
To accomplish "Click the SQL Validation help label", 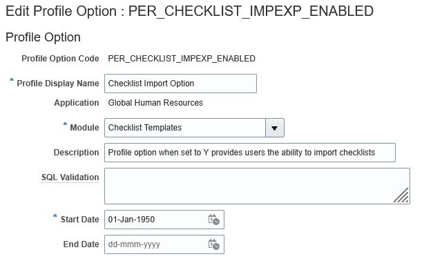I will pyautogui.click(x=70, y=177).
